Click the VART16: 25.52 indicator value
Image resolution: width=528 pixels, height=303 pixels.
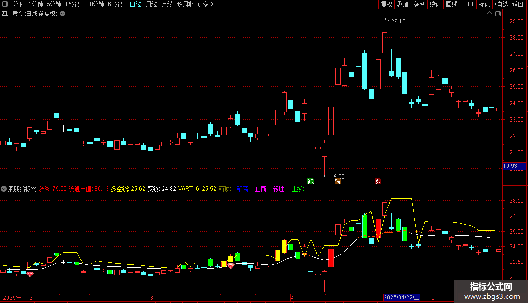[x=197, y=189]
